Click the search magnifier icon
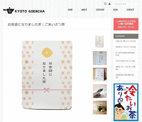The width and height of the screenshot is (142, 122). coord(116,4)
